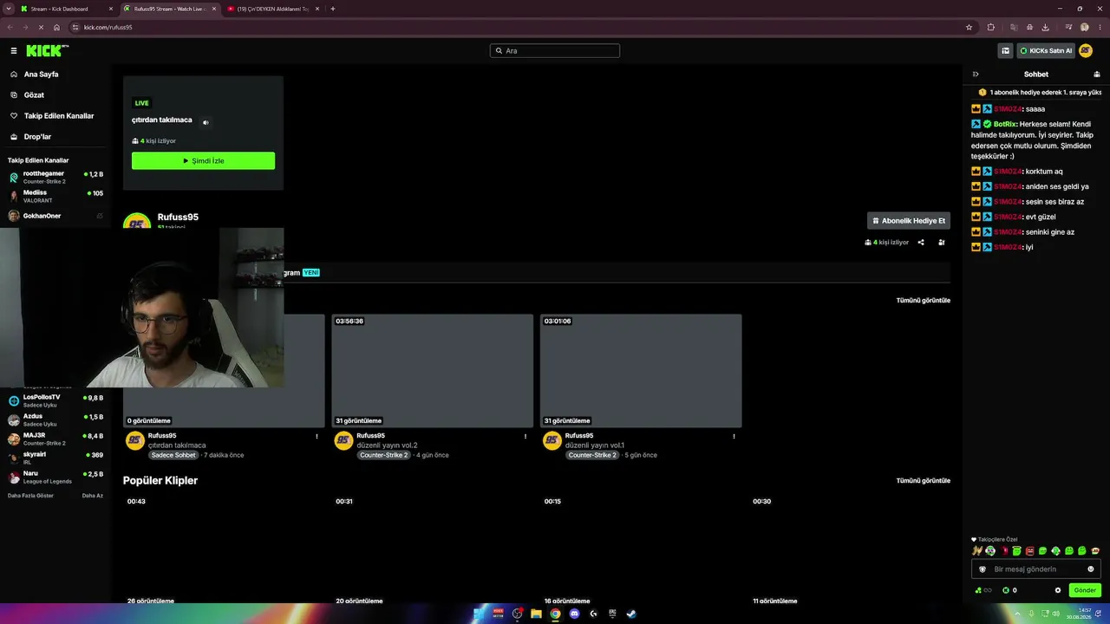Click Şimdi İzle button
The image size is (1110, 624).
tap(203, 161)
